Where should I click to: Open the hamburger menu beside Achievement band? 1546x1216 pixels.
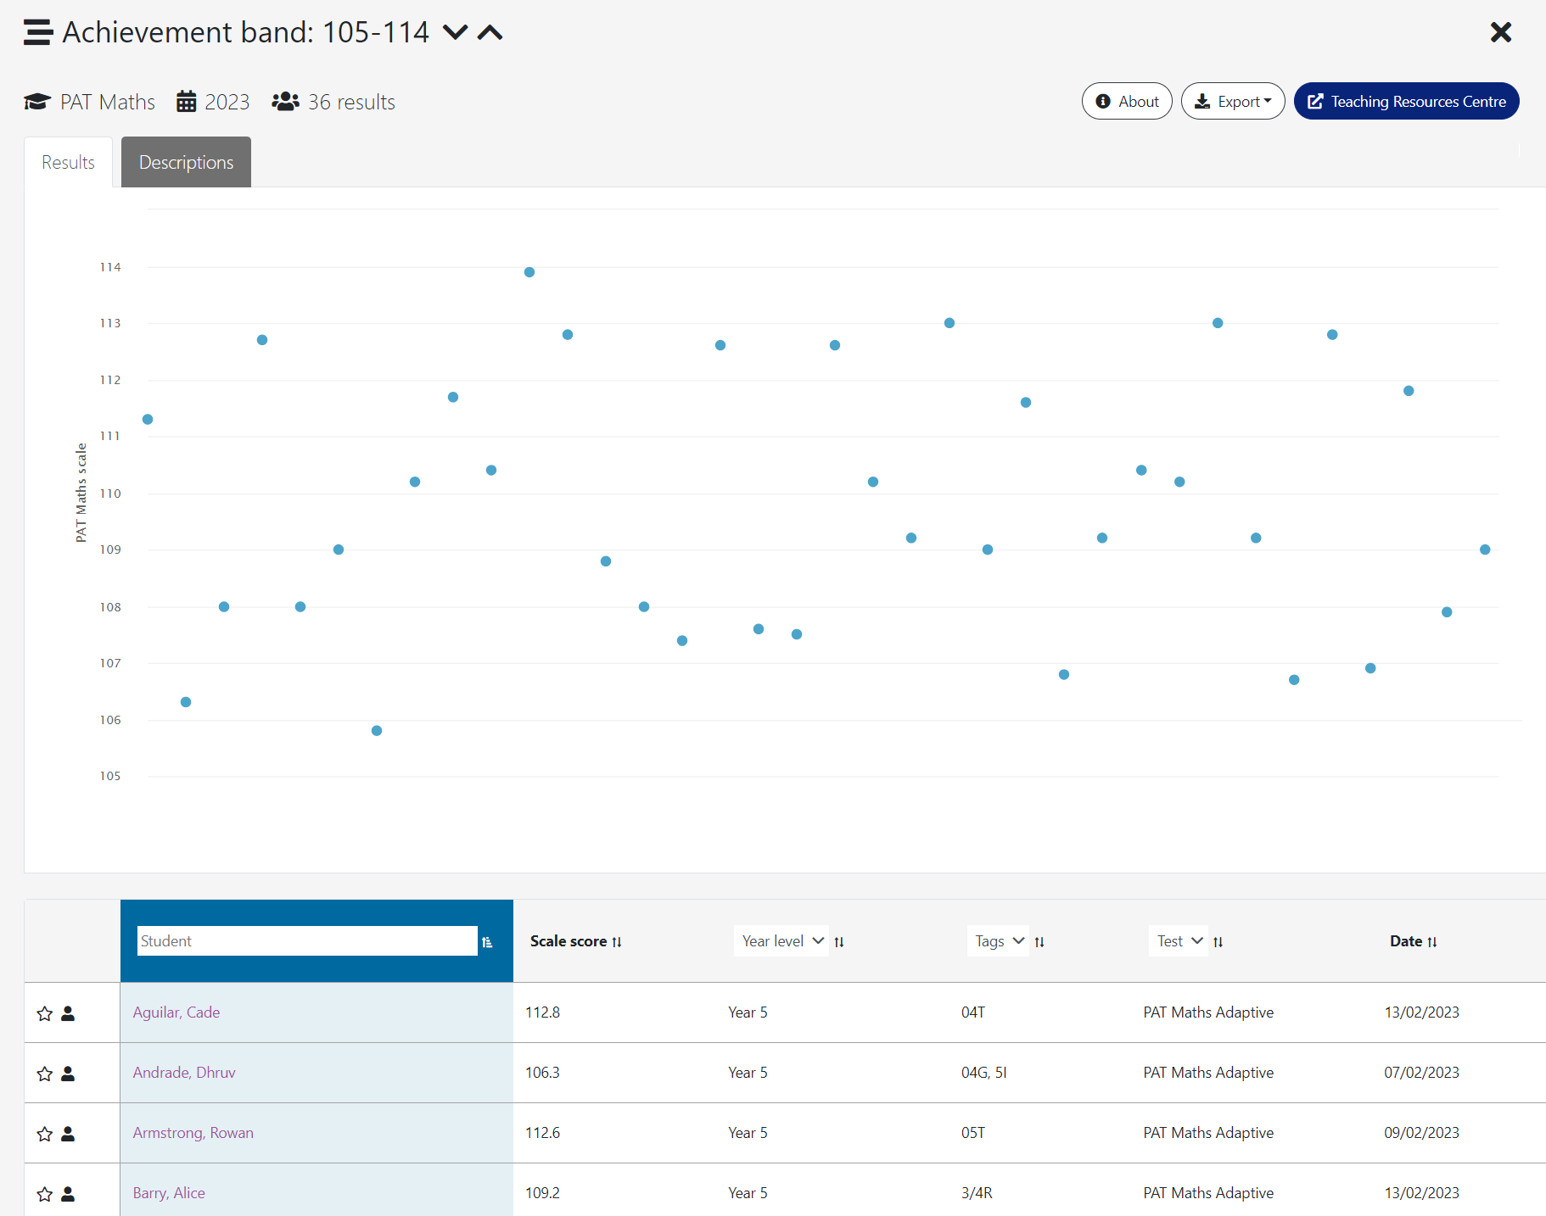37,32
